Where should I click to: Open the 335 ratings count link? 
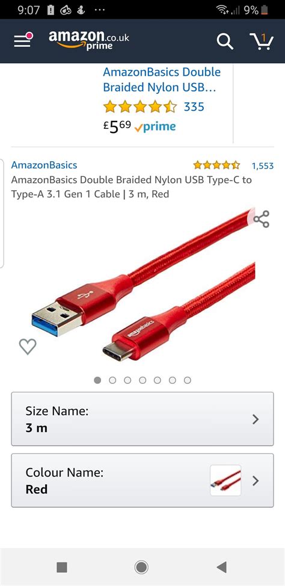pos(194,107)
